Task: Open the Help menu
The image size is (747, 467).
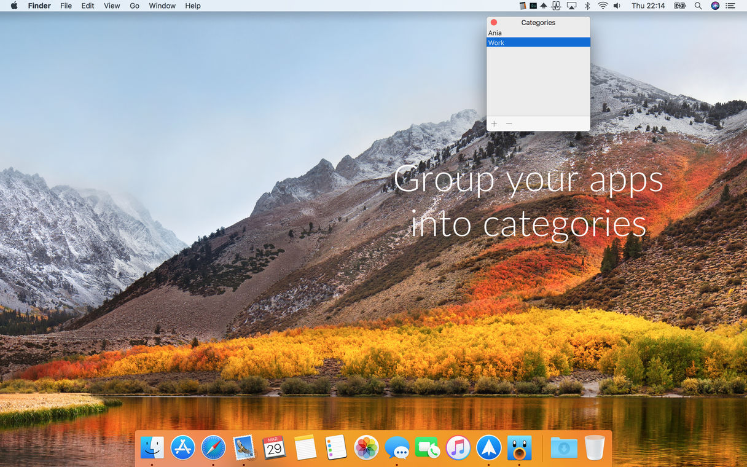Action: click(193, 6)
